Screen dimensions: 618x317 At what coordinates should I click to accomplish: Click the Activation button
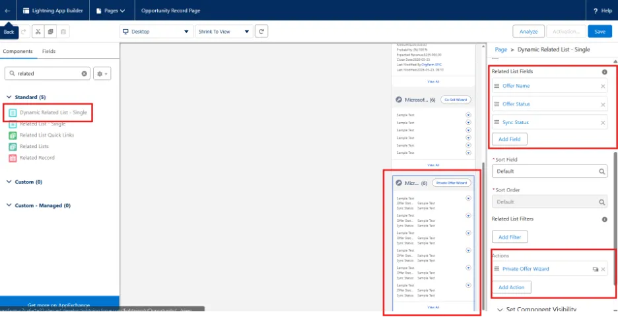[x=566, y=32]
